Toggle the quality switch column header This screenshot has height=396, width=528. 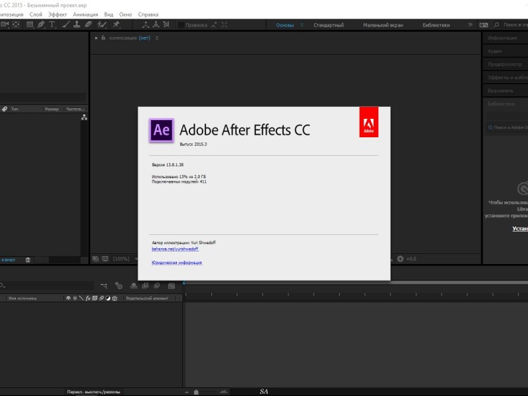[x=81, y=298]
